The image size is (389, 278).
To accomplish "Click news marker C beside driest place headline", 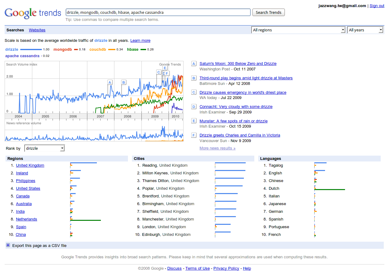I will (x=194, y=92).
